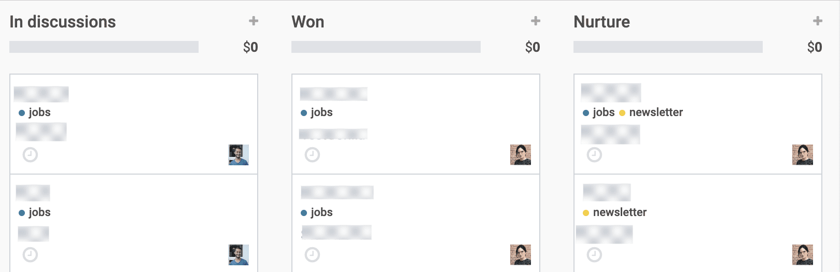
Task: Click salesperson avatar on first Nurture card
Action: [803, 155]
